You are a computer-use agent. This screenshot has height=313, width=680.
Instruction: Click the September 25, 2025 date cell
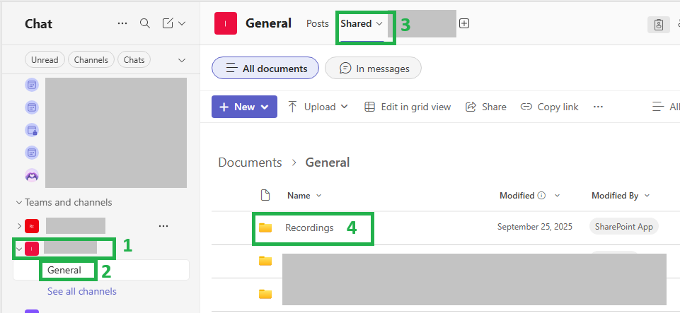click(535, 227)
